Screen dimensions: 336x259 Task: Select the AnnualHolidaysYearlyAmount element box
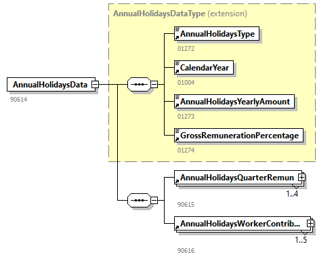tap(234, 102)
